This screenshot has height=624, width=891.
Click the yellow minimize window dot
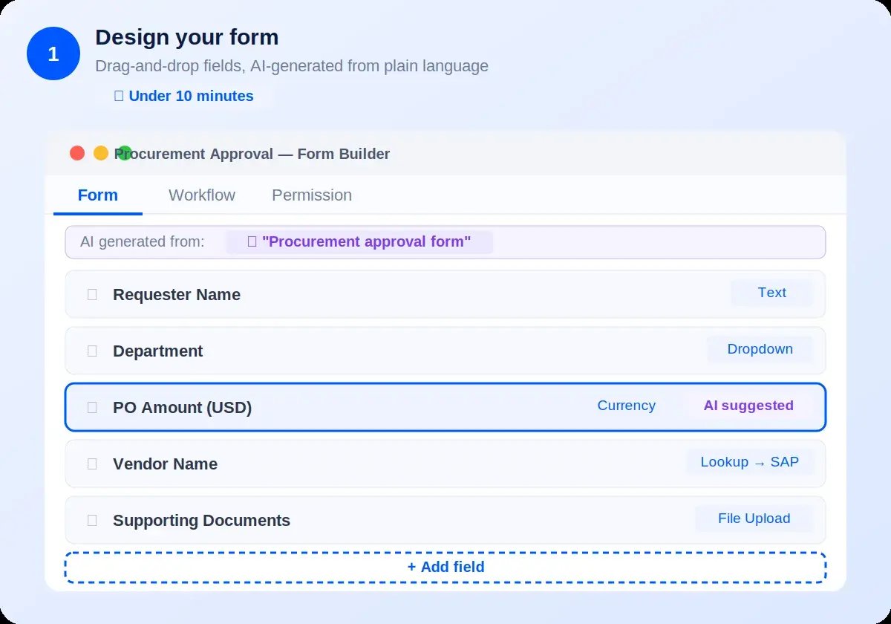coord(101,153)
